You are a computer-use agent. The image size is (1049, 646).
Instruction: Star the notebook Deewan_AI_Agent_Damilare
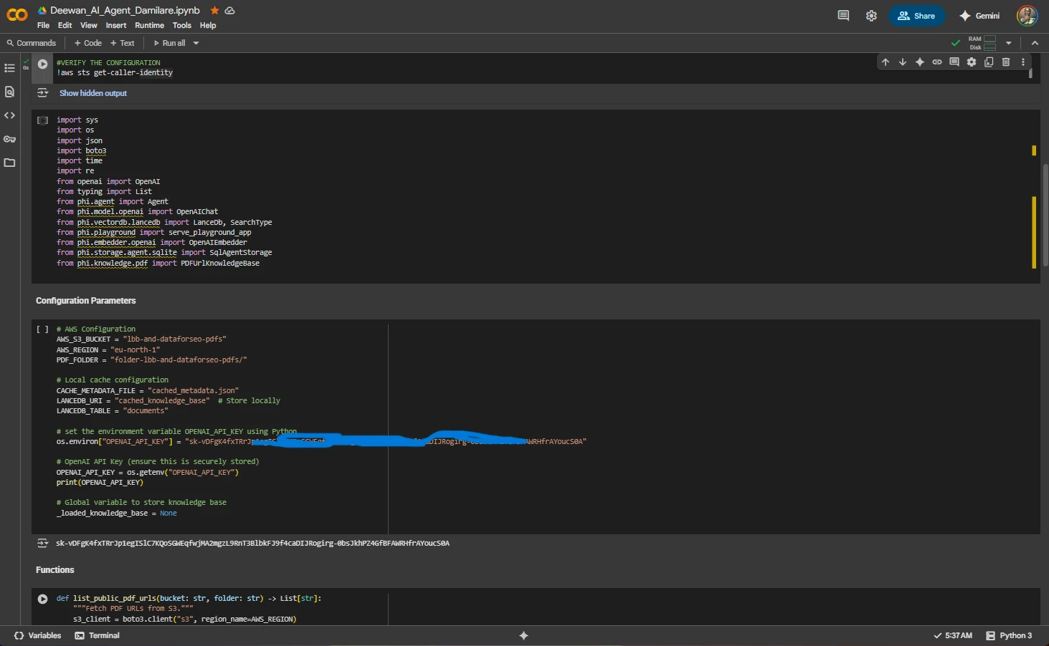[214, 11]
